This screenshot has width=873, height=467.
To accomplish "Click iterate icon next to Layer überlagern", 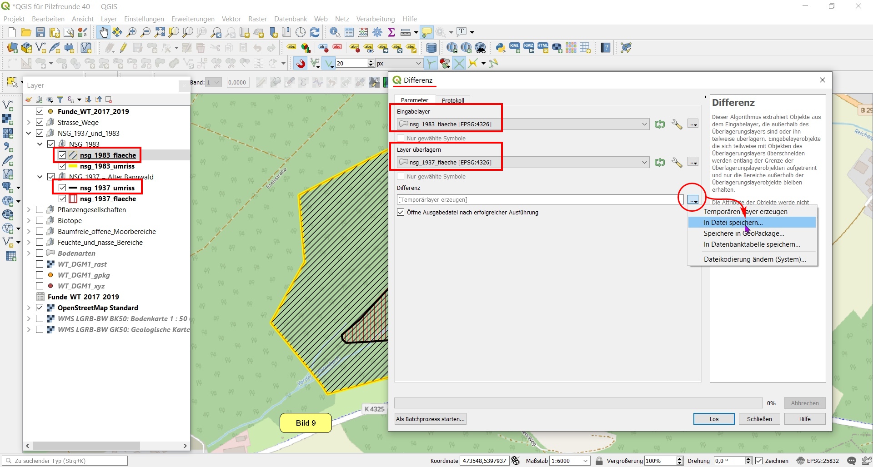I will (x=660, y=162).
